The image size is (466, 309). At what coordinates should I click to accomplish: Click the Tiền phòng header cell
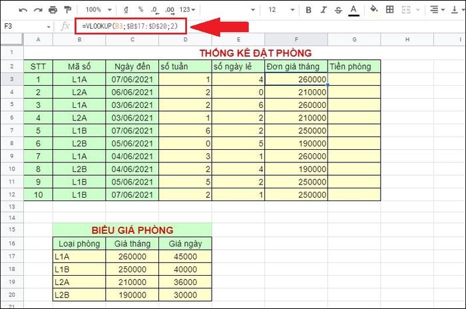354,67
